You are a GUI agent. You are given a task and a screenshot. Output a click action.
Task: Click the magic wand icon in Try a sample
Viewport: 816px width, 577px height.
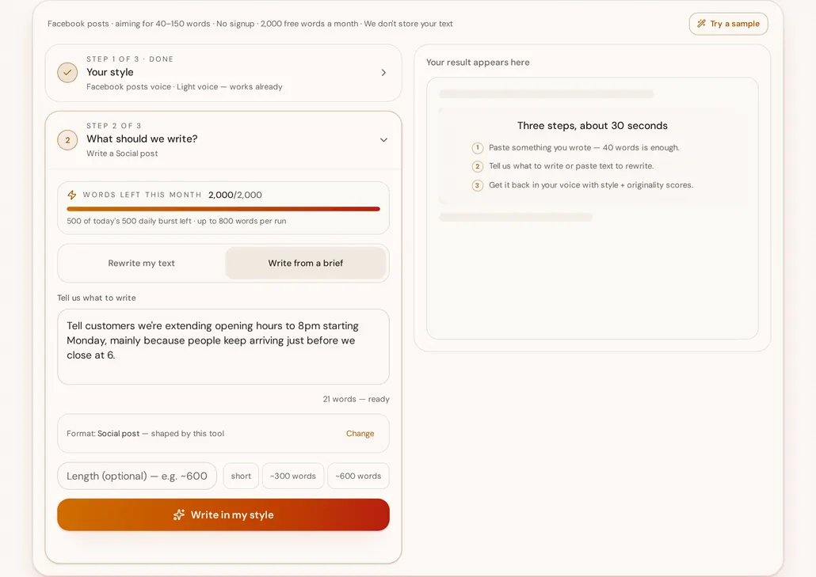(x=701, y=24)
